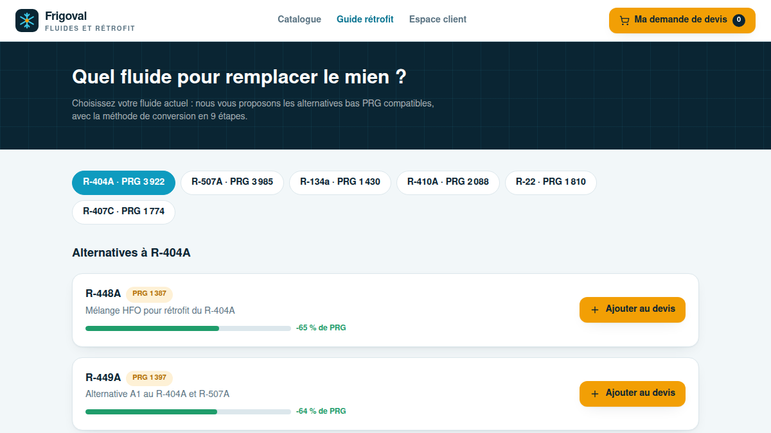Choose the R-134a · PRG 1430 chip
This screenshot has width=771, height=433.
click(x=340, y=182)
